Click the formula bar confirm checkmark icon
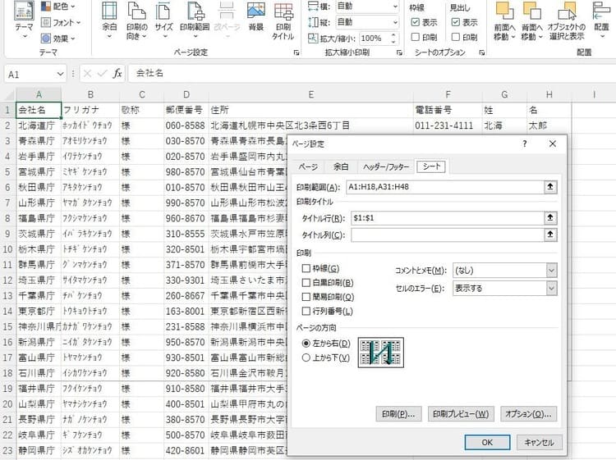This screenshot has height=460, width=616. pos(102,73)
